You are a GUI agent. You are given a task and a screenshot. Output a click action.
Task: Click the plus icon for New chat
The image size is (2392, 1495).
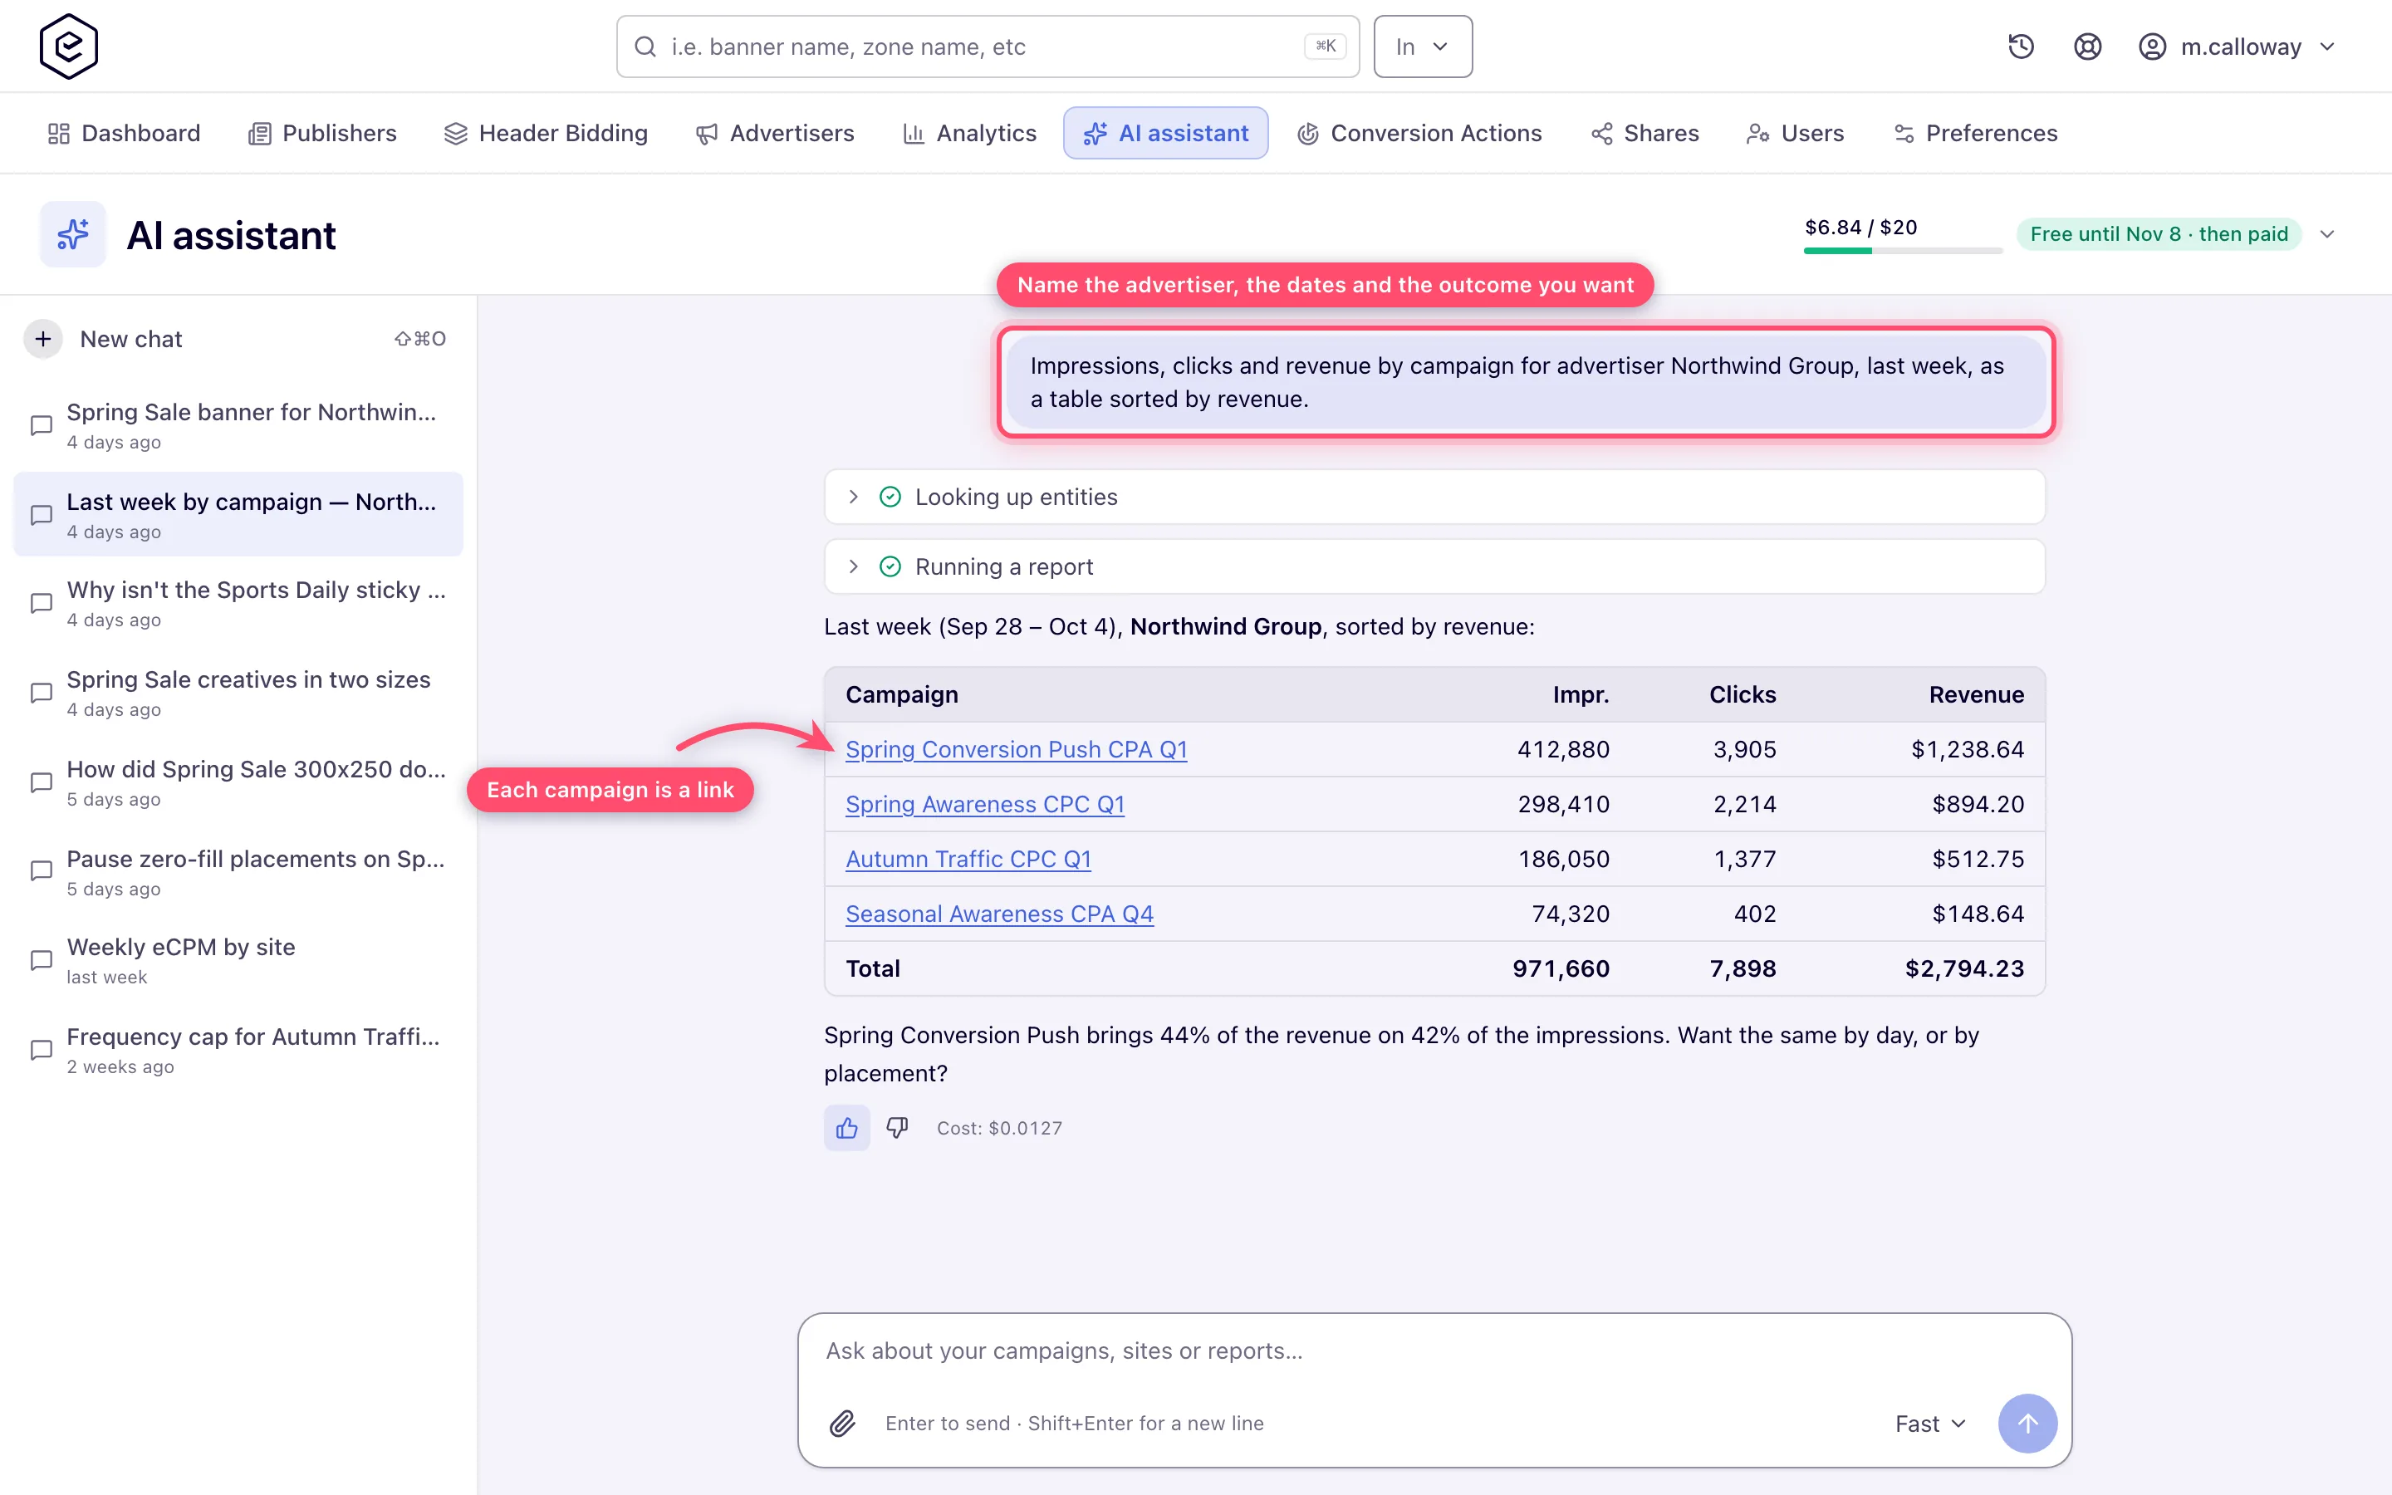point(43,339)
